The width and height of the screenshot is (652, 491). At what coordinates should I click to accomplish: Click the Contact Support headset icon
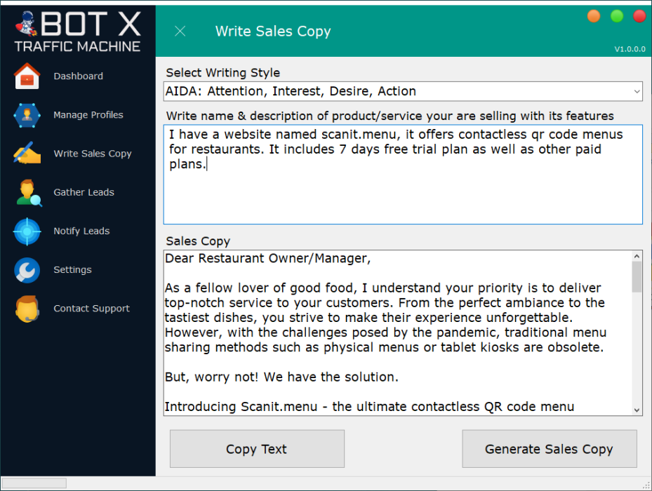pyautogui.click(x=27, y=309)
